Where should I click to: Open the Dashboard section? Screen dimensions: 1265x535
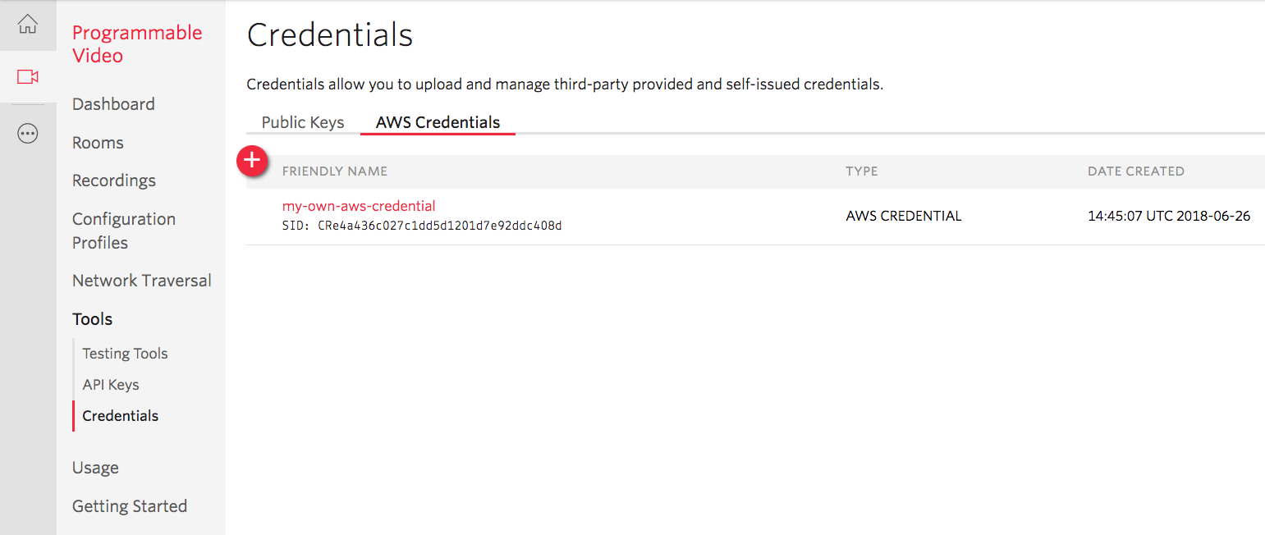[x=113, y=103]
